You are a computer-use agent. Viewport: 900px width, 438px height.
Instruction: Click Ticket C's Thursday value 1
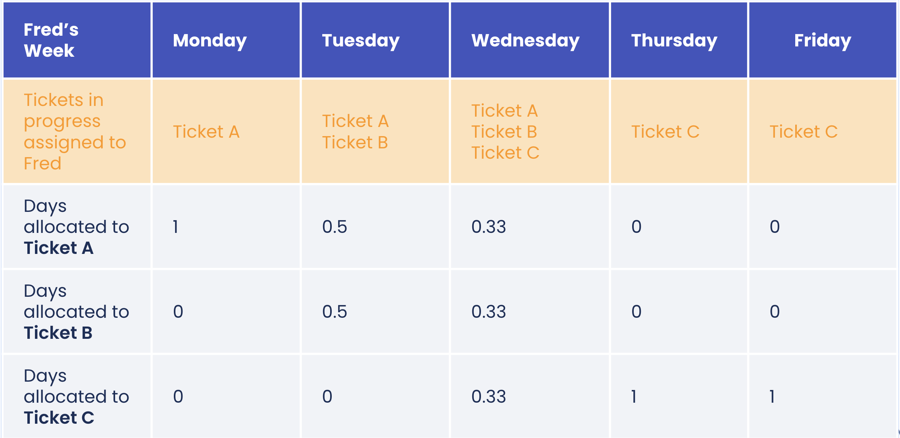[634, 396]
